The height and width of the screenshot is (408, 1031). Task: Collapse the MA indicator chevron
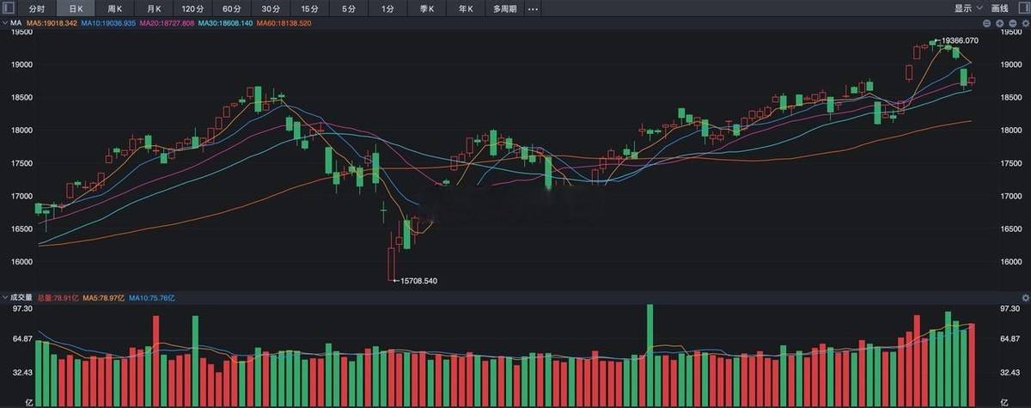tap(5, 23)
